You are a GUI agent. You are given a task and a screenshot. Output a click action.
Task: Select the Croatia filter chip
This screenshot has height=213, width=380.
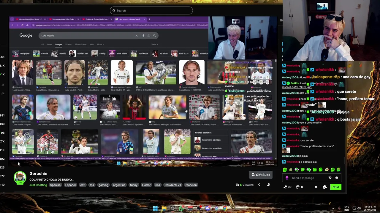pyautogui.click(x=41, y=54)
